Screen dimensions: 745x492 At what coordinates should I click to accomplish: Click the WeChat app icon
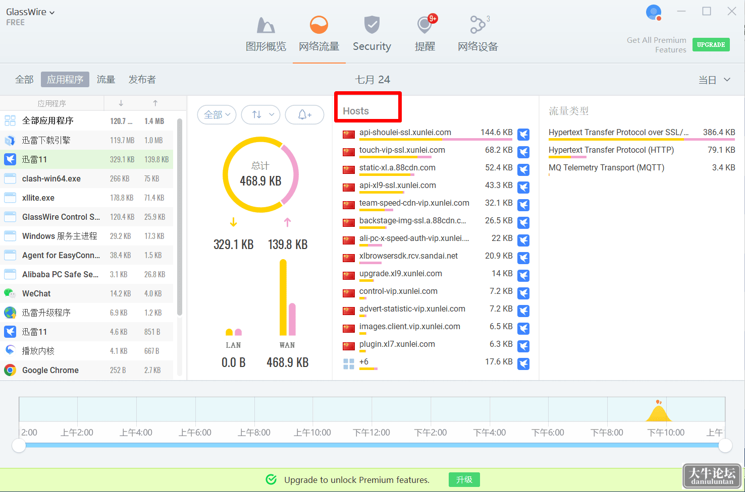tap(10, 293)
